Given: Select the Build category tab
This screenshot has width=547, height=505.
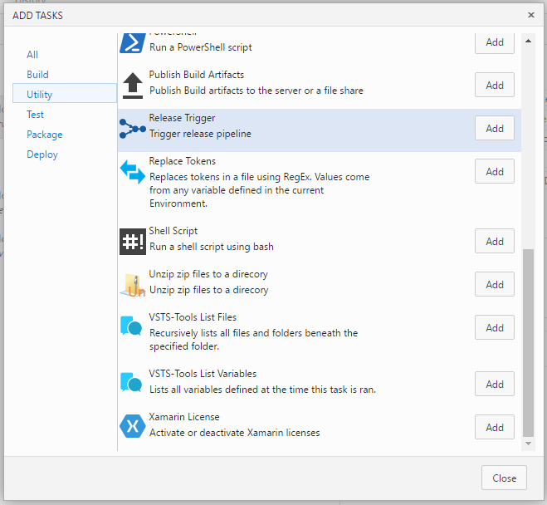Looking at the screenshot, I should [37, 75].
